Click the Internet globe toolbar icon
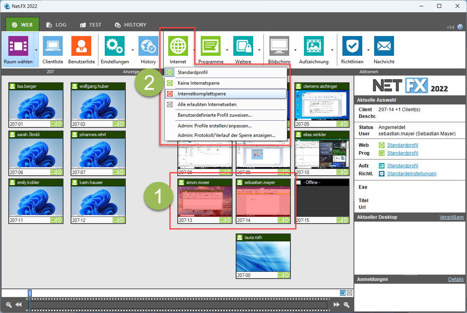 (178, 46)
